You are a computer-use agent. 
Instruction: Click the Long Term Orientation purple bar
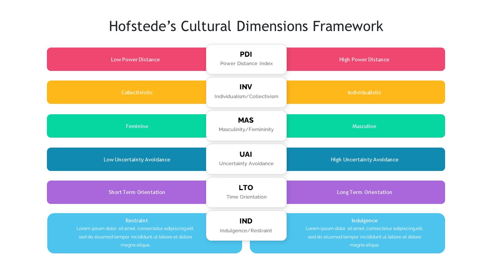364,192
